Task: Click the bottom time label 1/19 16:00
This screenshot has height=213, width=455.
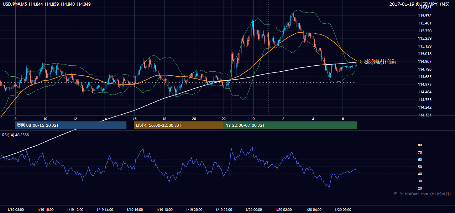Action: 134,209
